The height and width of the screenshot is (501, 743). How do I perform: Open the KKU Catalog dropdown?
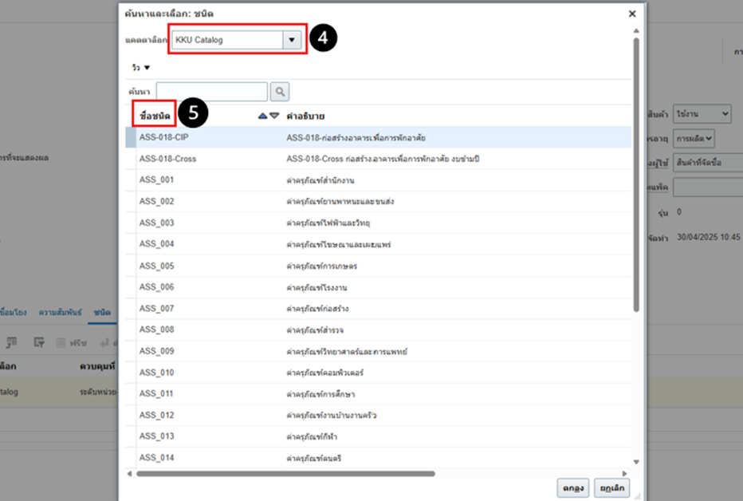[x=293, y=39]
